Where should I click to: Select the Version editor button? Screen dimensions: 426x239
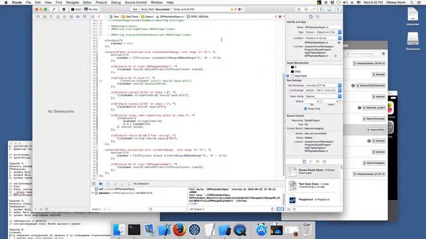click(x=313, y=9)
